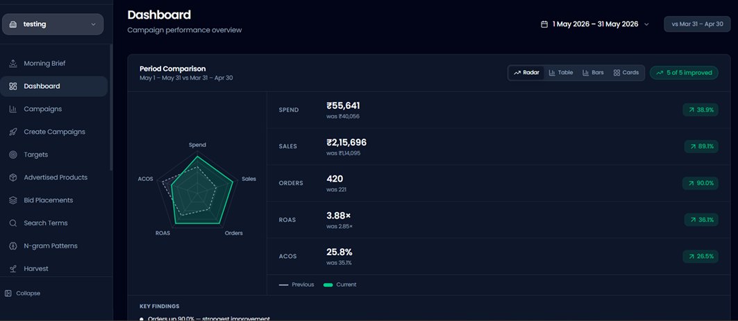Expand the testing selector chevron
The height and width of the screenshot is (321, 738).
click(93, 24)
